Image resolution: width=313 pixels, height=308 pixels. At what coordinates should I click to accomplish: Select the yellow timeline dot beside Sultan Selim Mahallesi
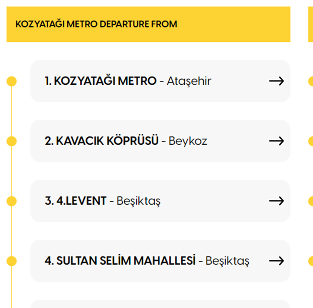pos(12,261)
